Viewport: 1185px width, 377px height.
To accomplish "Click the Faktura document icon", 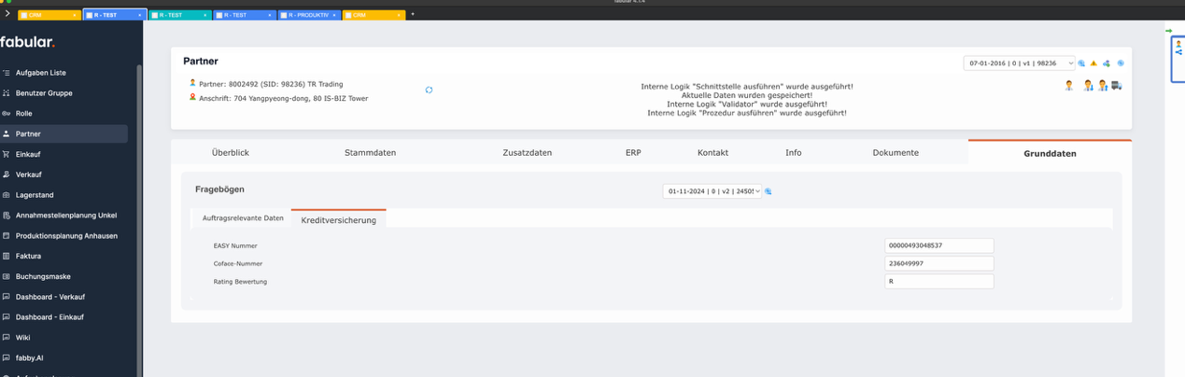I will click(7, 256).
